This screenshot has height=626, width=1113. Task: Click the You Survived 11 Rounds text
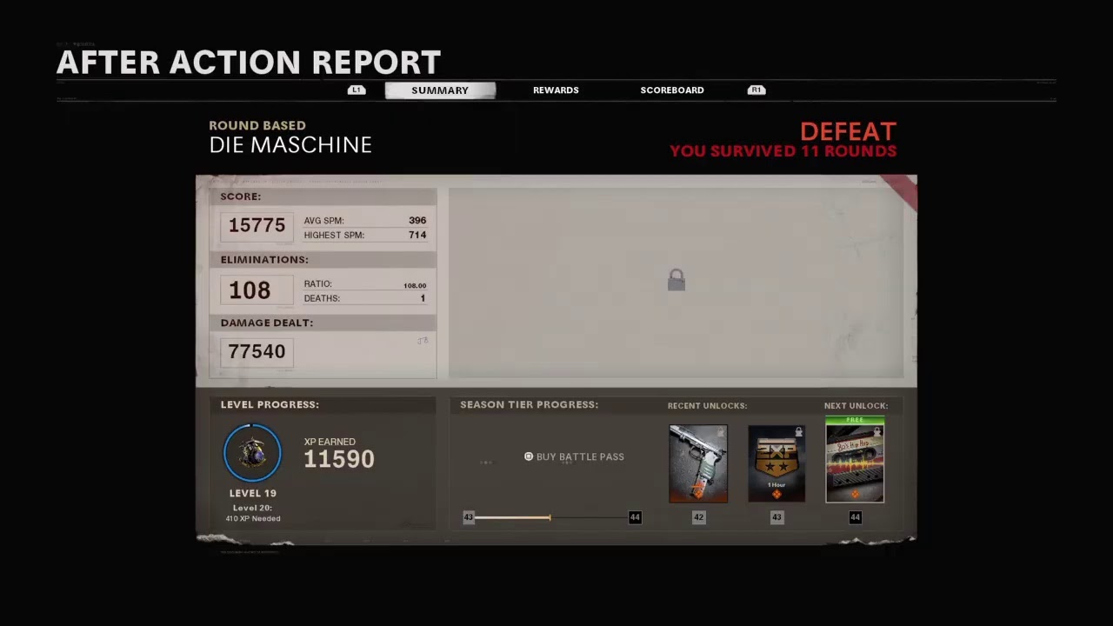tap(783, 151)
